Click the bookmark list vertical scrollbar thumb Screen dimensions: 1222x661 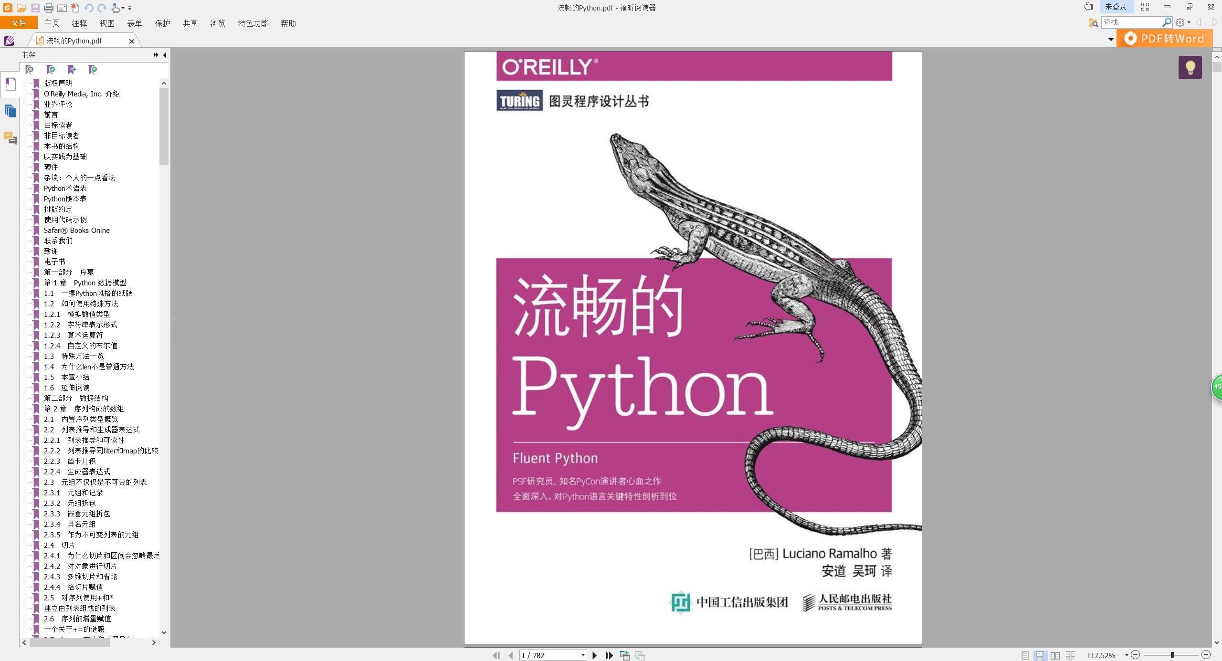[x=164, y=126]
